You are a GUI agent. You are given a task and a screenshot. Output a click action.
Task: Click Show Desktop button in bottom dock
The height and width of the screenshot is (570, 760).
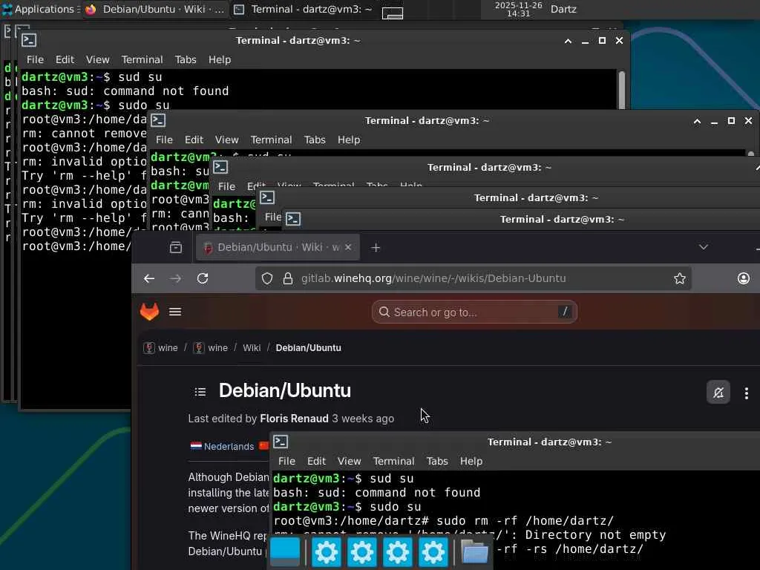pyautogui.click(x=285, y=552)
